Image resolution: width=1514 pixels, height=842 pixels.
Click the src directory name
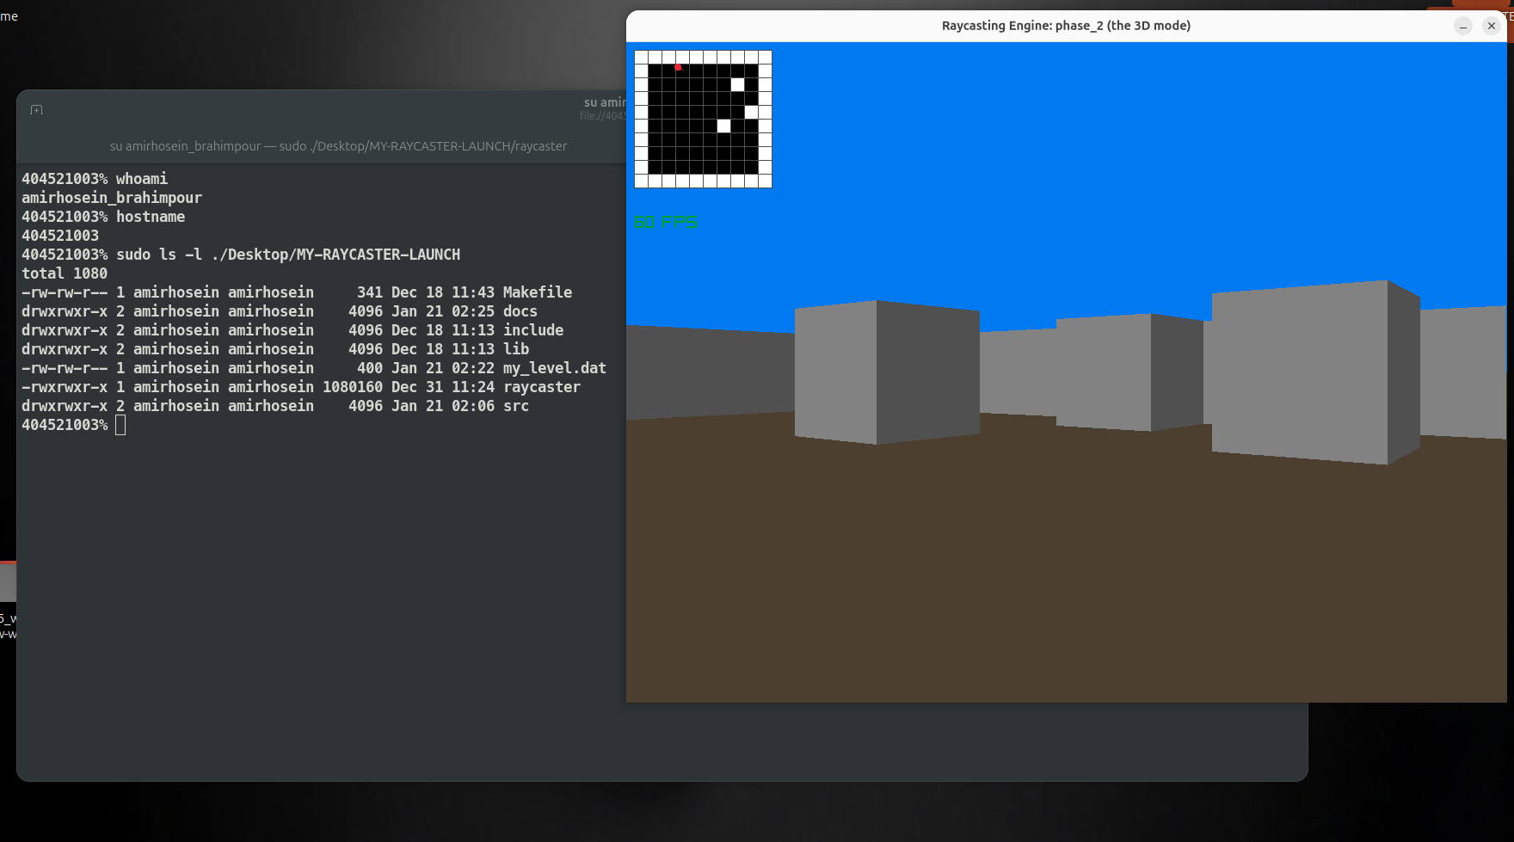(515, 406)
